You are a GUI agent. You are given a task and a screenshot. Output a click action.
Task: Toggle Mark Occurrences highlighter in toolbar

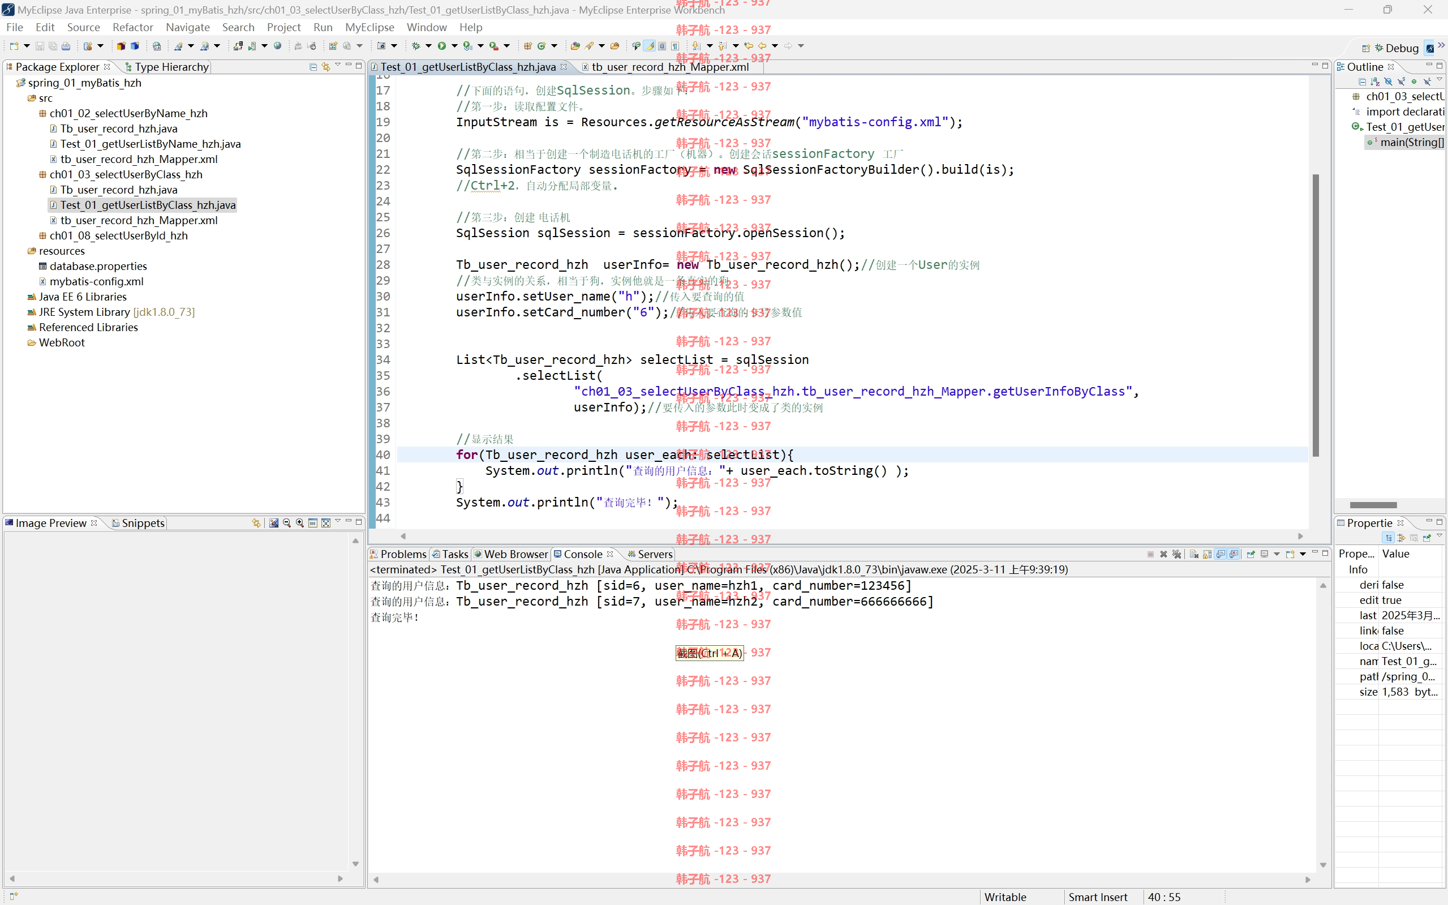click(649, 46)
